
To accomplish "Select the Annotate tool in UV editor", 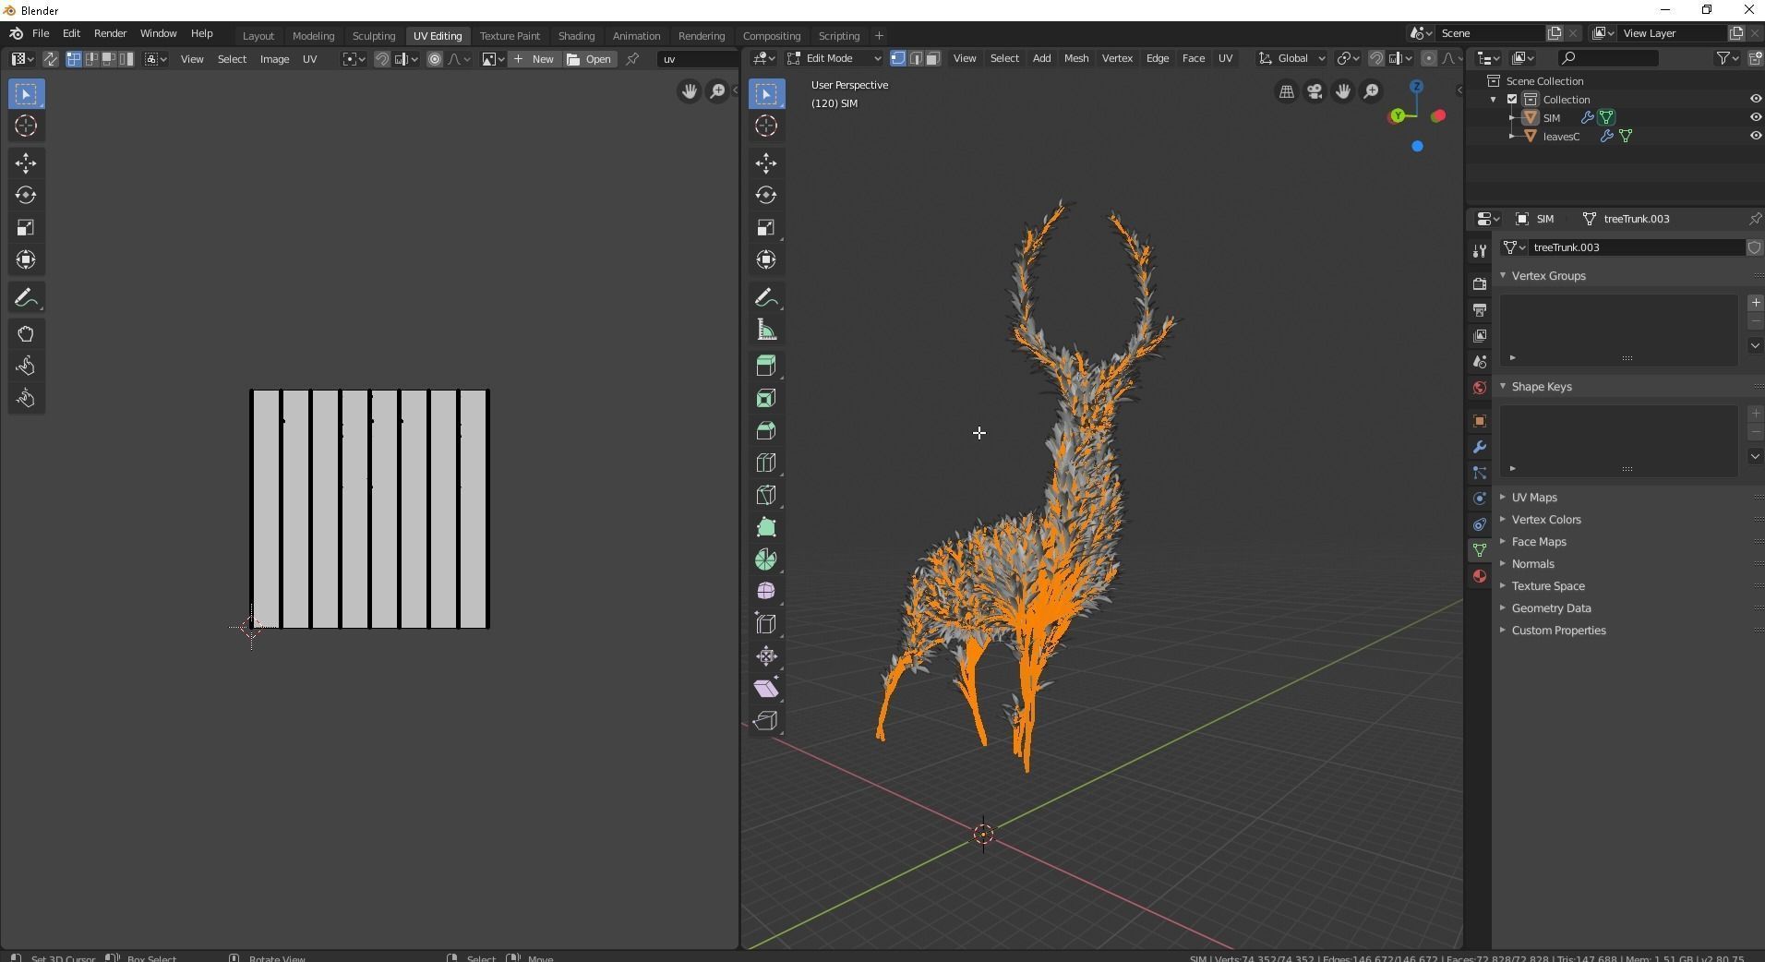I will [x=26, y=298].
